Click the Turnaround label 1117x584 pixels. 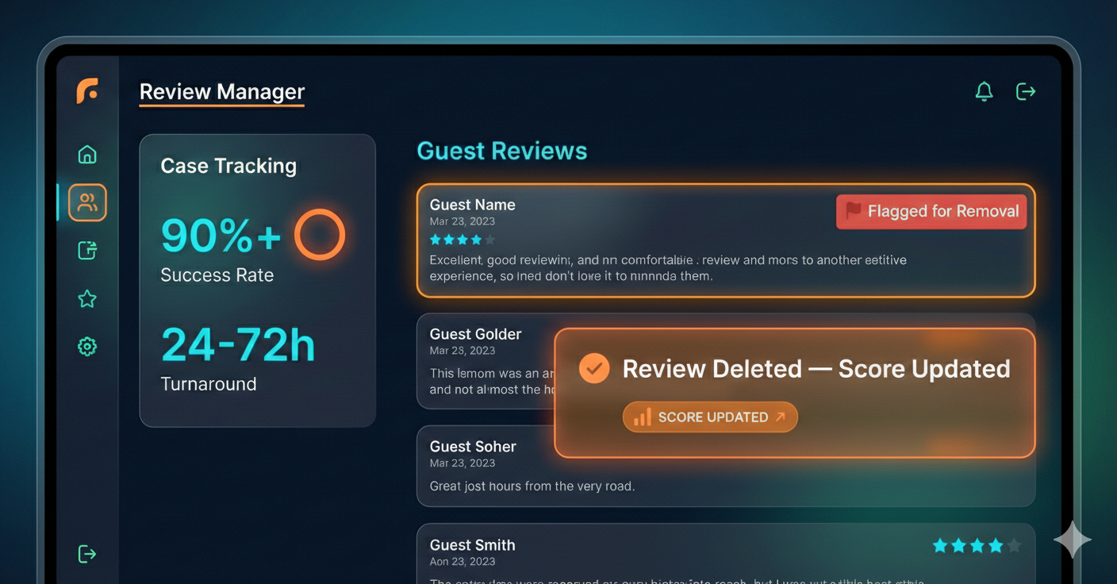point(209,384)
